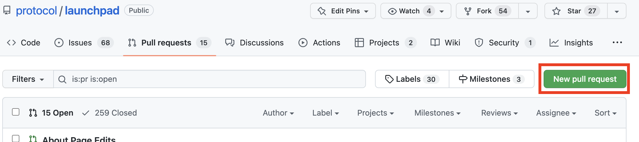Click the fork icon in Fork button

[x=468, y=11]
